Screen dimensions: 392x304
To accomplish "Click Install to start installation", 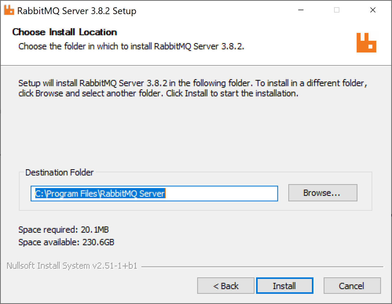I will coord(285,285).
